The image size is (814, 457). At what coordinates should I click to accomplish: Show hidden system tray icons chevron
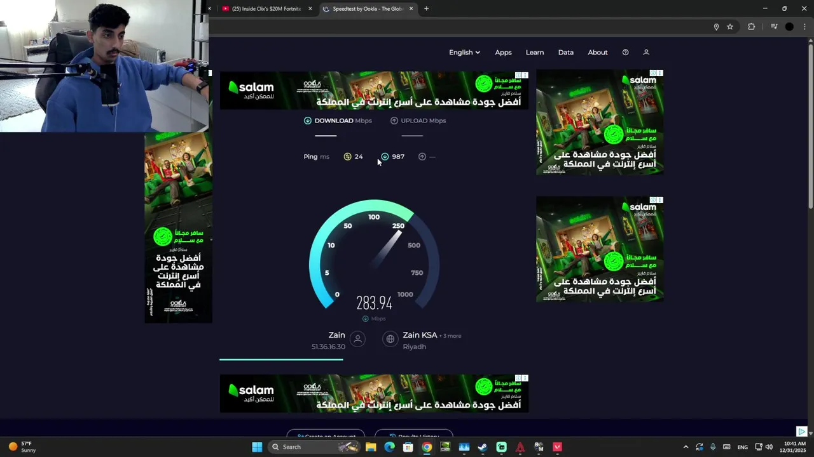click(686, 447)
